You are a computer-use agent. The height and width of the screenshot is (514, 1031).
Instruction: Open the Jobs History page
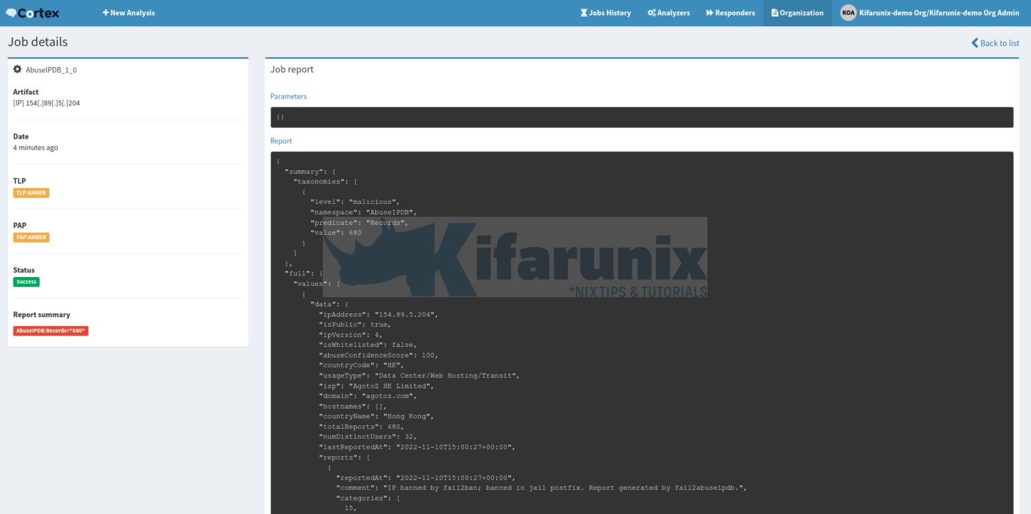(x=606, y=12)
